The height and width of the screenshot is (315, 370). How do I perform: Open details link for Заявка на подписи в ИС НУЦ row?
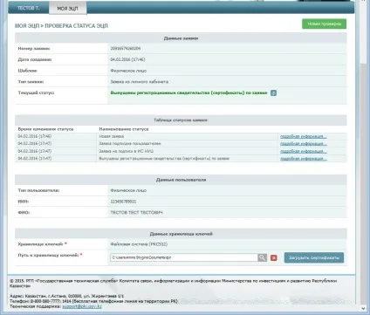304,151
